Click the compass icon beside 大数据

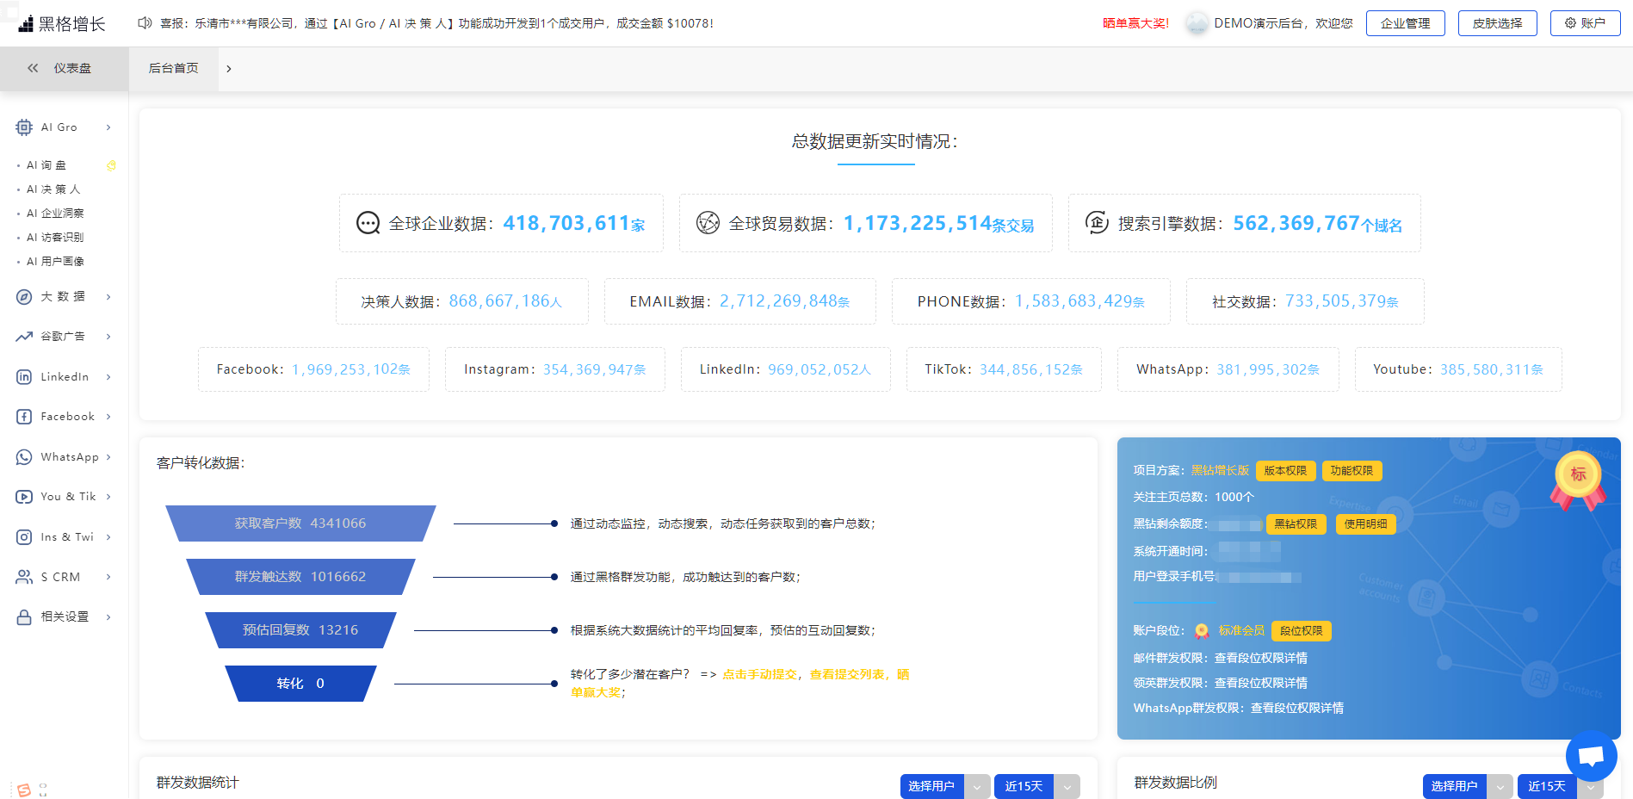click(x=24, y=297)
